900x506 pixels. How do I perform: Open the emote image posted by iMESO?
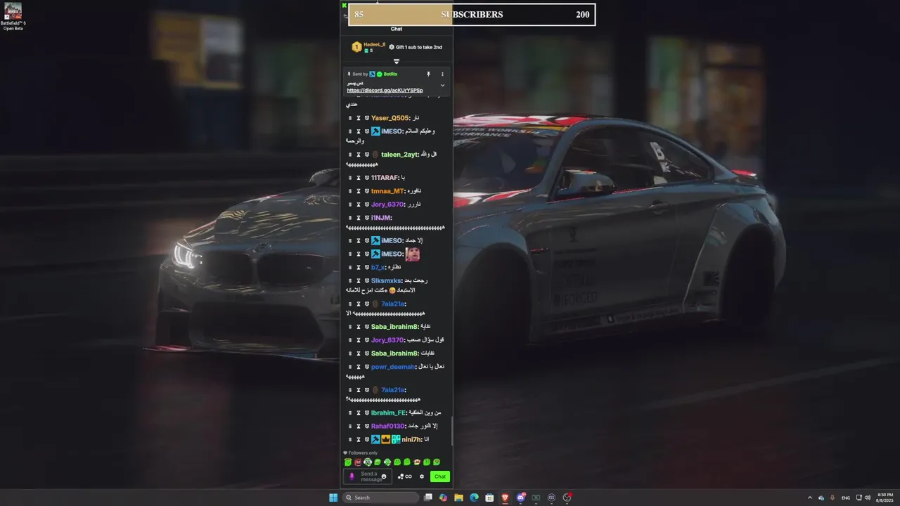[x=413, y=254]
